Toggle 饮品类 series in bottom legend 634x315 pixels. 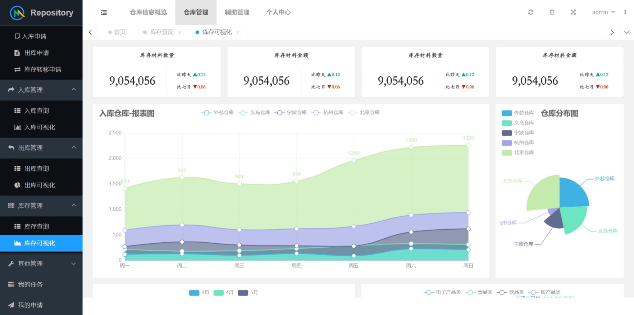(x=510, y=292)
